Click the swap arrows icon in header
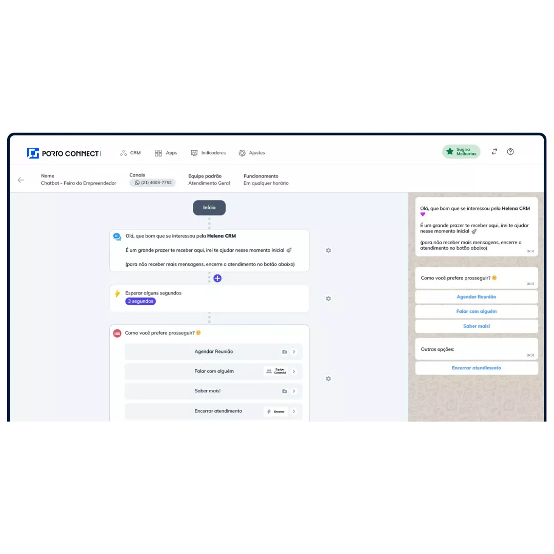 click(x=494, y=152)
